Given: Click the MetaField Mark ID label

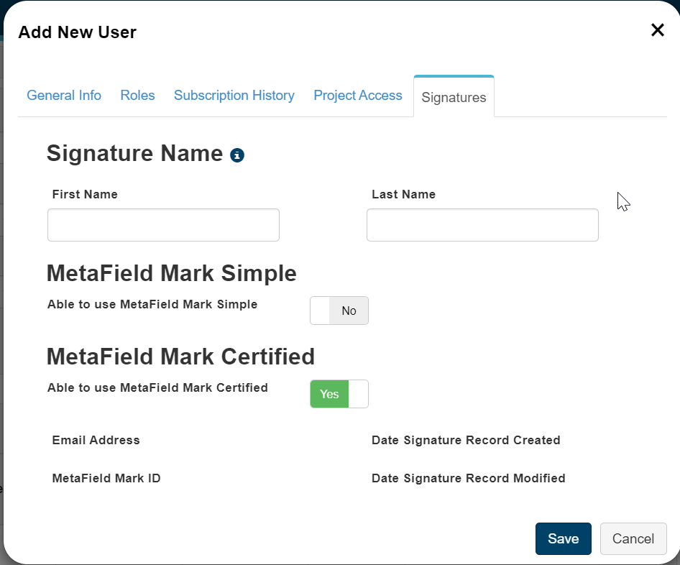Looking at the screenshot, I should pos(106,478).
